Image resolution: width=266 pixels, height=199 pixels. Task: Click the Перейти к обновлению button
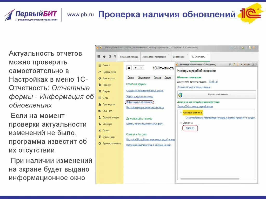tap(217, 95)
